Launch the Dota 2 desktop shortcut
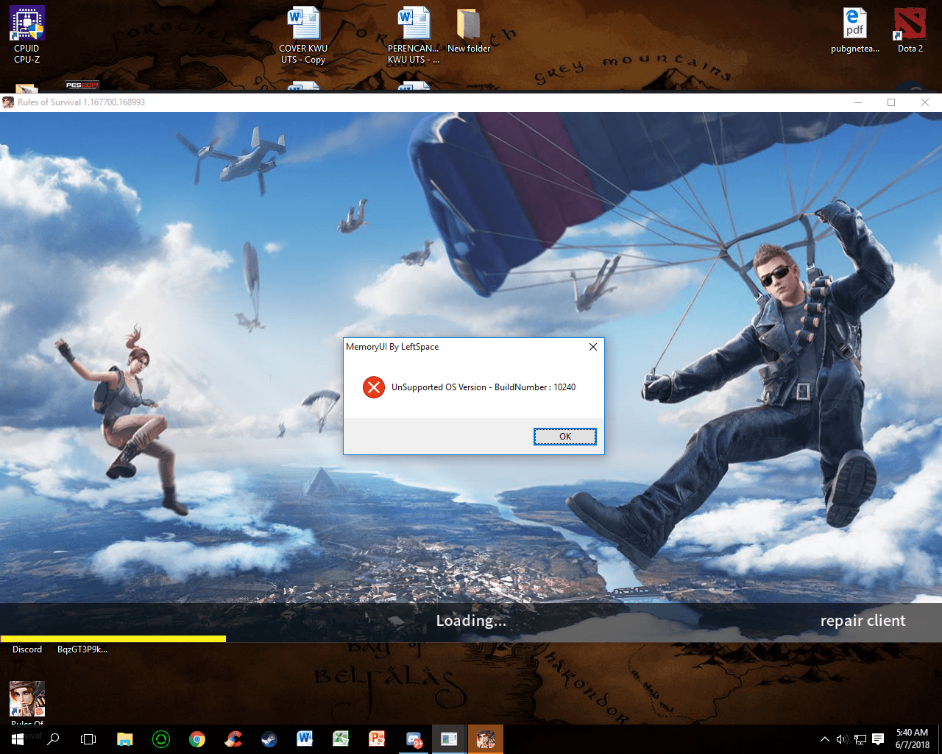Viewport: 942px width, 754px height. point(910,31)
